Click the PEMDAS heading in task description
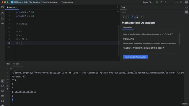The image size is (189, 106). click(128, 39)
